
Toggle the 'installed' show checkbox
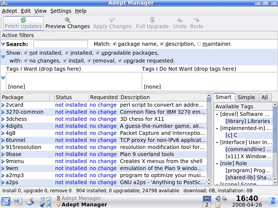coord(67,53)
